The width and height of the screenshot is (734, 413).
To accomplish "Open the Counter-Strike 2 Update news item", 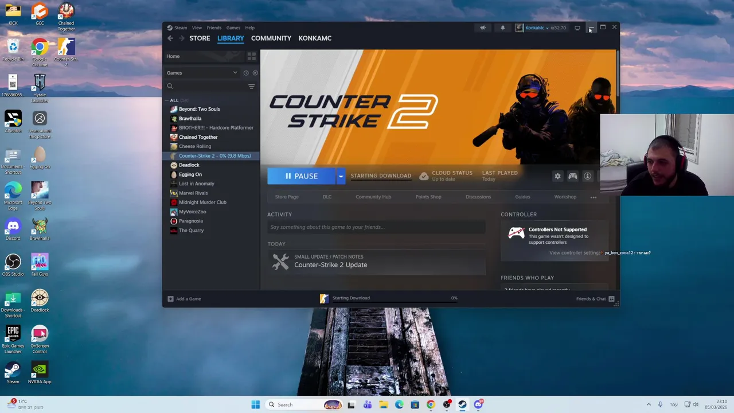I will coord(376,261).
